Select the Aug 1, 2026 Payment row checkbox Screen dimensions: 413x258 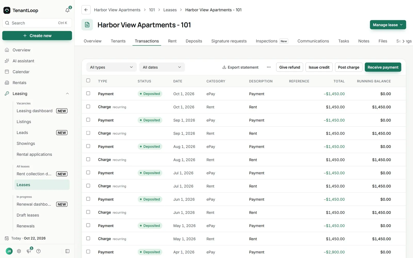pyautogui.click(x=88, y=146)
